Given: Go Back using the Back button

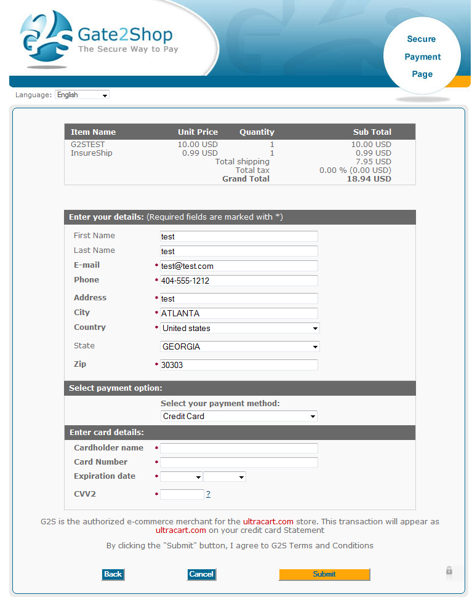Looking at the screenshot, I should 113,574.
